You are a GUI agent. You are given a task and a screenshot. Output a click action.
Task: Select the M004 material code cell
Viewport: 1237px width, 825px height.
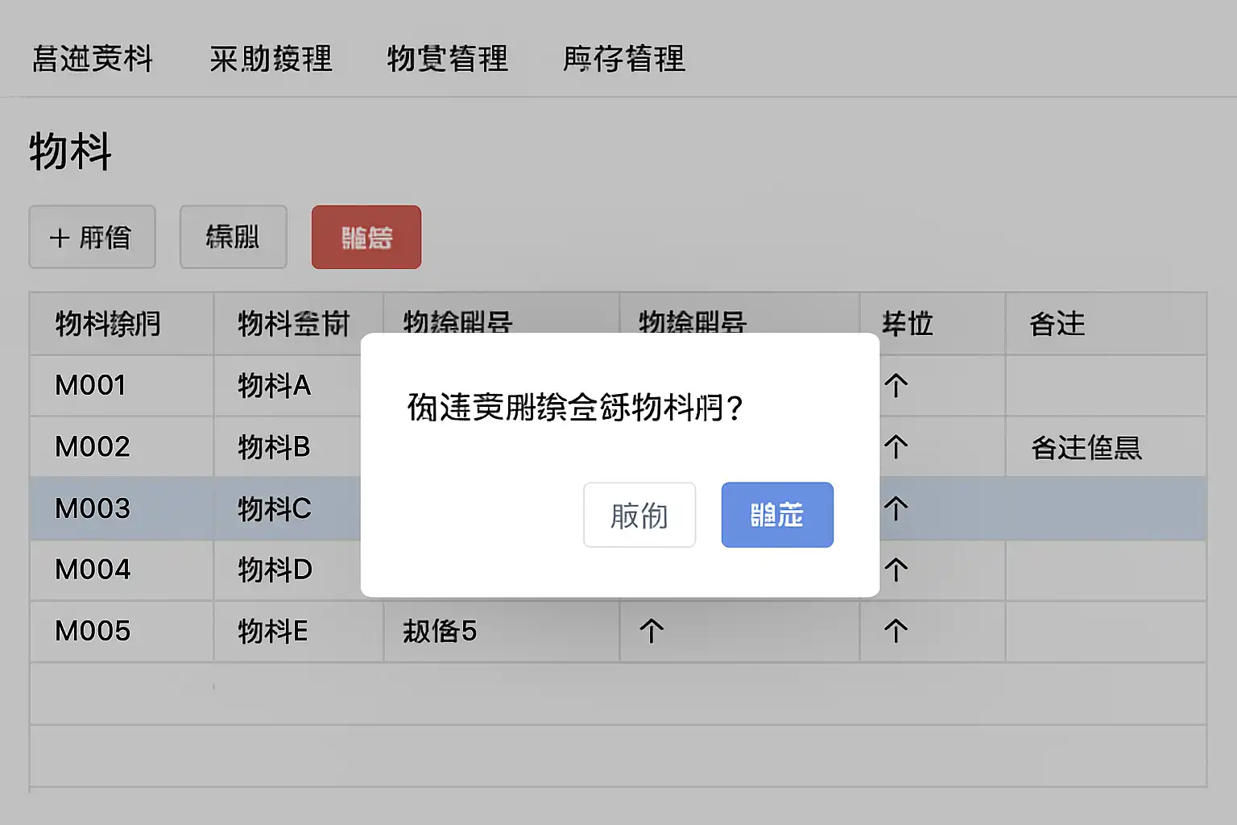click(93, 570)
